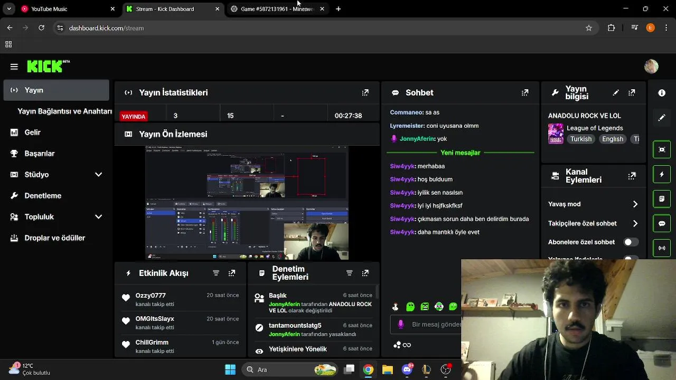Screen dimensions: 676x380
Task: Toggle Abonelere özel sohbet switch
Action: click(631, 242)
